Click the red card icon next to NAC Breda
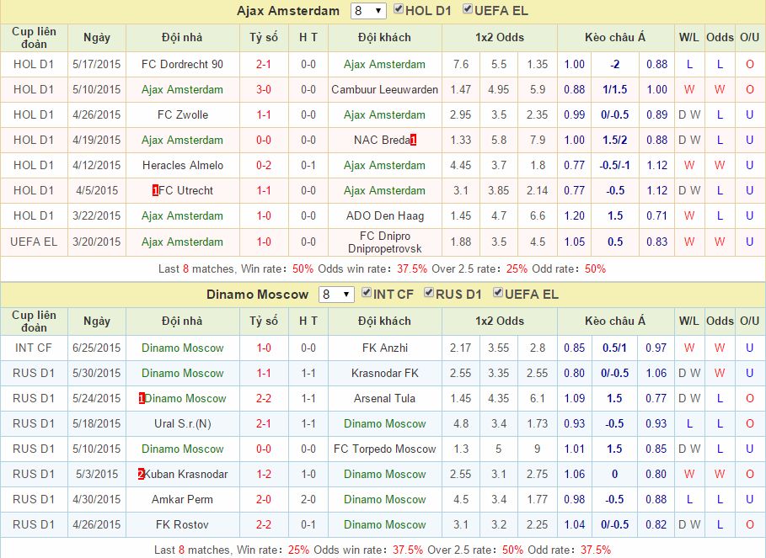 pos(413,141)
